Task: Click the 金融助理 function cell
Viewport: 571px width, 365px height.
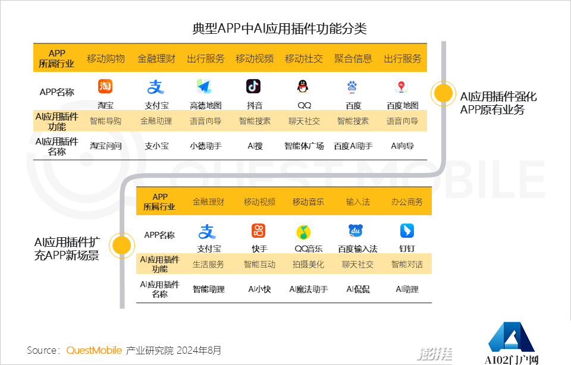Action: [x=156, y=121]
